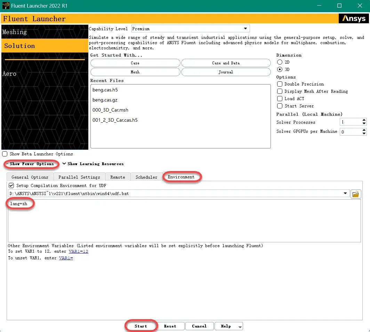370x332 pixels.
Task: Increase Solver Processes with up arrow
Action: 364,120
